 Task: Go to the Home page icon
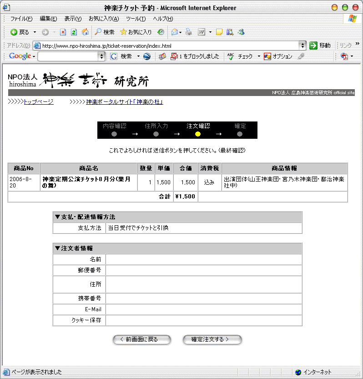tap(85, 32)
